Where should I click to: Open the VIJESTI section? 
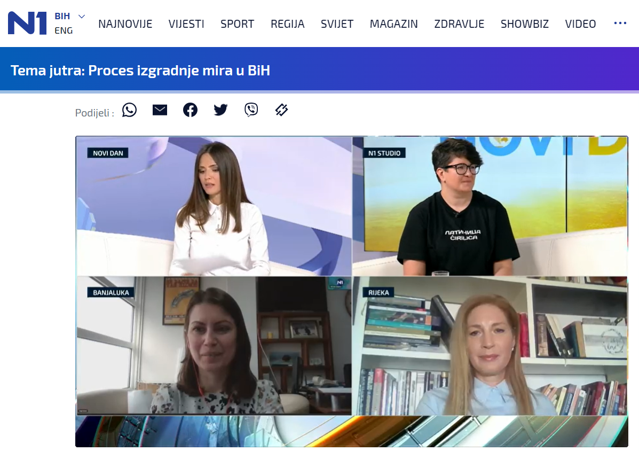(186, 24)
